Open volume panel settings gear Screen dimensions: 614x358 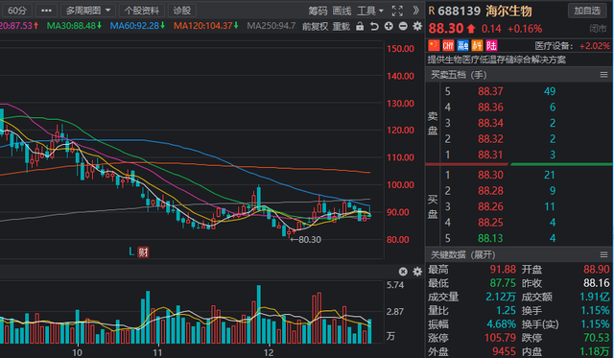pyautogui.click(x=418, y=272)
